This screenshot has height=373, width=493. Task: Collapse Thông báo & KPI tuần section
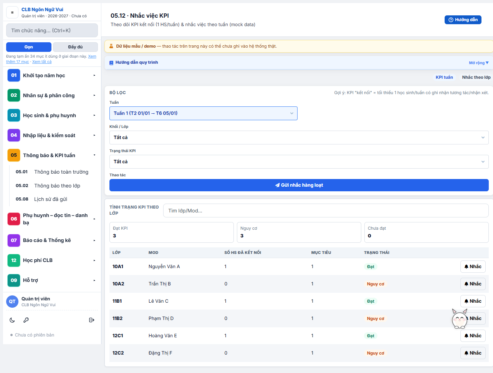[x=52, y=155]
